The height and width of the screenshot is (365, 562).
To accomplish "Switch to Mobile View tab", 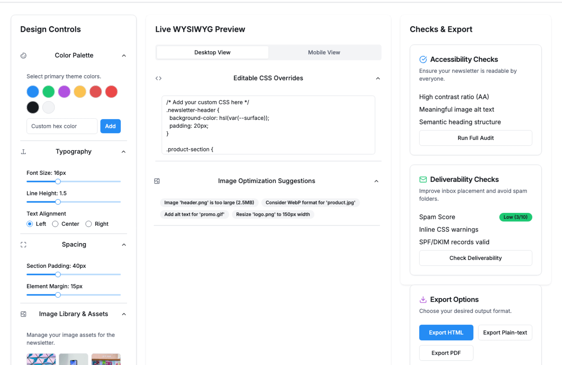I will coord(324,52).
